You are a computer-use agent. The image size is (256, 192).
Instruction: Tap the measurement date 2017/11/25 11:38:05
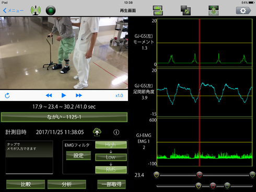click(x=60, y=132)
